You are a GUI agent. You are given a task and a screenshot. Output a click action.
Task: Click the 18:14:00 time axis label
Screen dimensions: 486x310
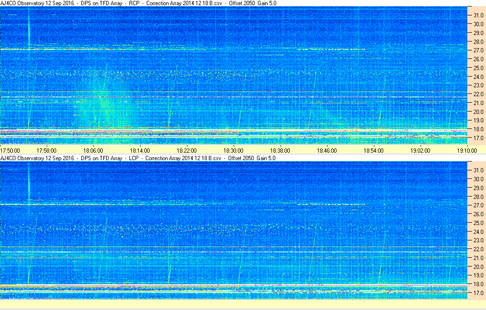pos(140,151)
